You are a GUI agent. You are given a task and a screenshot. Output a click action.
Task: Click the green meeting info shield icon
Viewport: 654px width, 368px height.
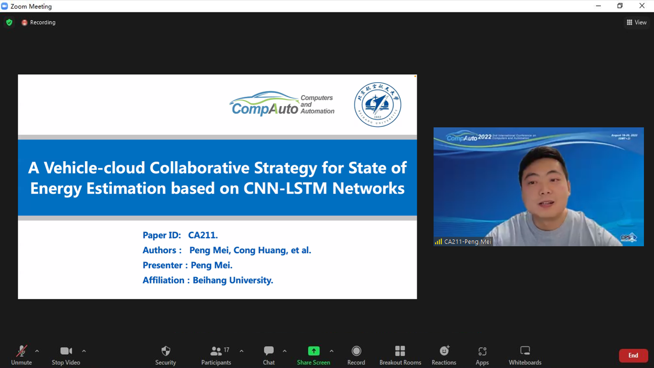pyautogui.click(x=9, y=22)
